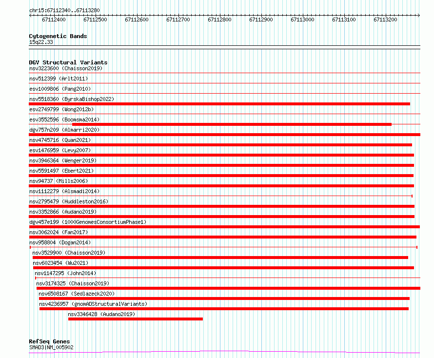Click dgv757n209 (Almarri2020) variant label

coord(64,130)
